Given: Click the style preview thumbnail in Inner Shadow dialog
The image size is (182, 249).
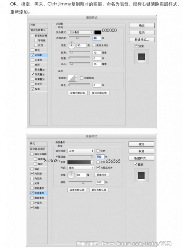Looking at the screenshot, I should pos(142,57).
